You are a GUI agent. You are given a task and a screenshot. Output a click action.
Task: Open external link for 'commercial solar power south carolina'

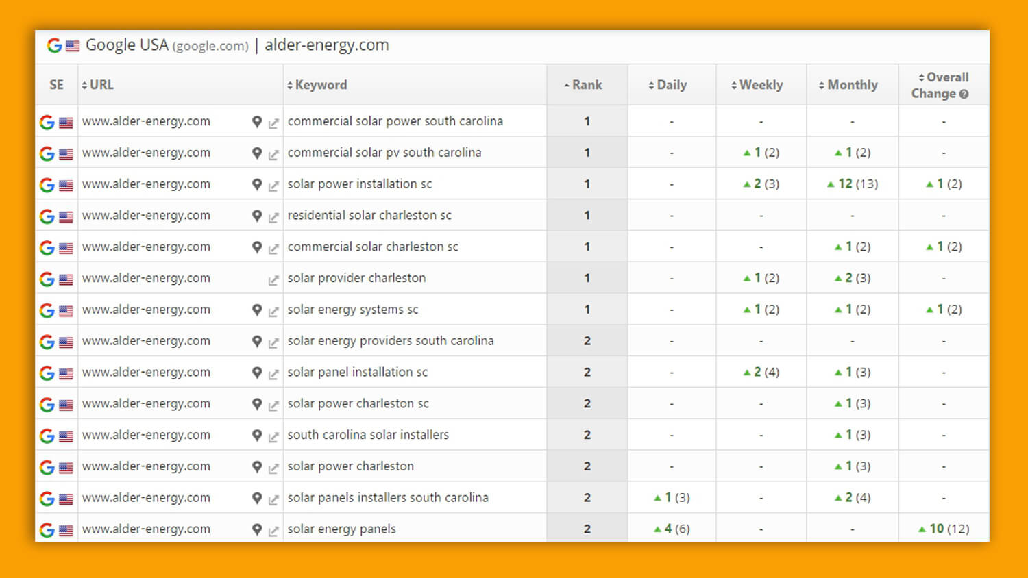[x=273, y=123]
